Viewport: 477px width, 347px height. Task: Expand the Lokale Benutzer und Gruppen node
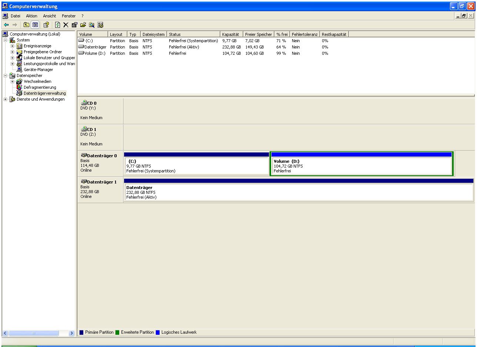click(x=13, y=58)
